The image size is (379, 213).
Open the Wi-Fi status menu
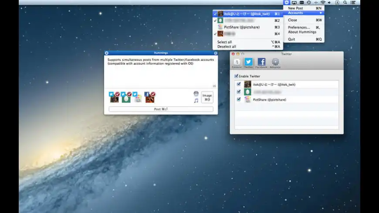click(x=323, y=3)
